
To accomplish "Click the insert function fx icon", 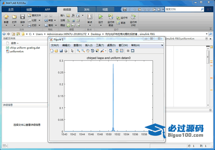I will pos(73,15).
